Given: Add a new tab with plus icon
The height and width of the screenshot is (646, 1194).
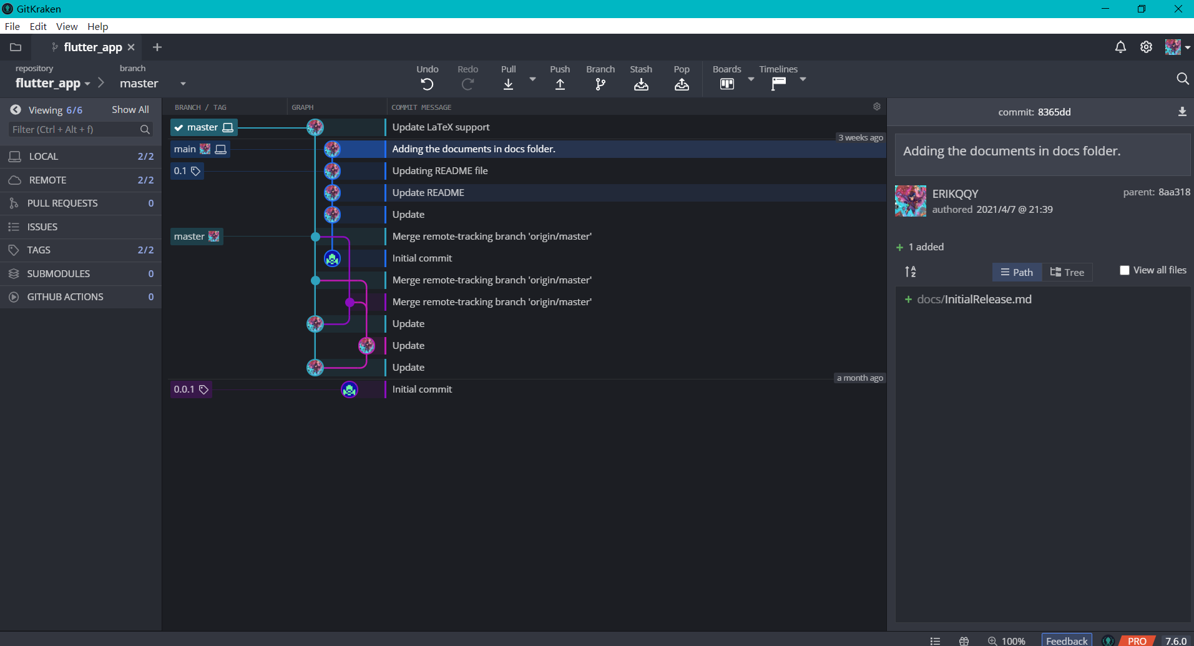Looking at the screenshot, I should [x=157, y=47].
